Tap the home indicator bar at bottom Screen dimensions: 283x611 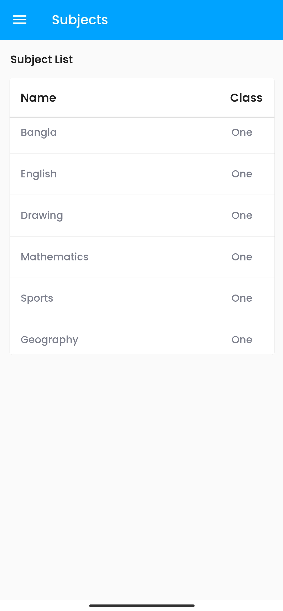pyautogui.click(x=142, y=606)
